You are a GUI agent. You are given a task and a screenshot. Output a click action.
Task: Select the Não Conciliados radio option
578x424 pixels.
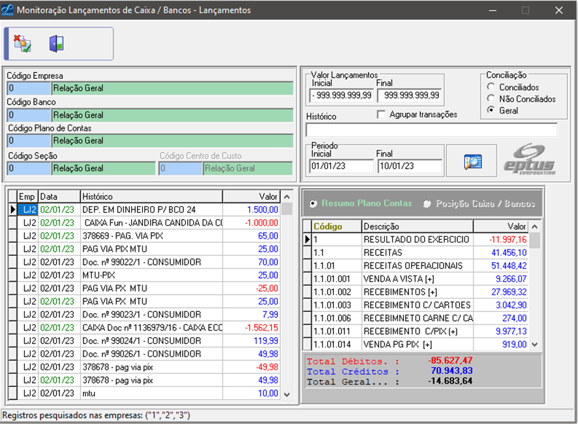491,99
